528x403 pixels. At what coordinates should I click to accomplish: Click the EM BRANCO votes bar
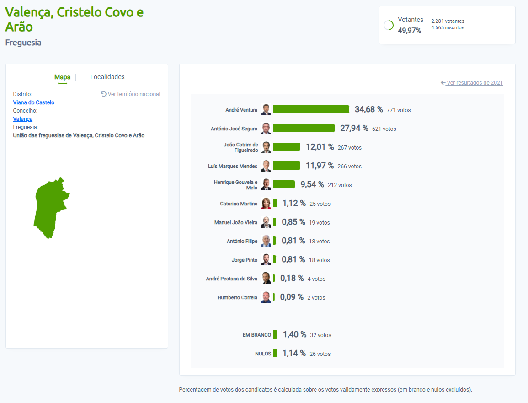(275, 335)
